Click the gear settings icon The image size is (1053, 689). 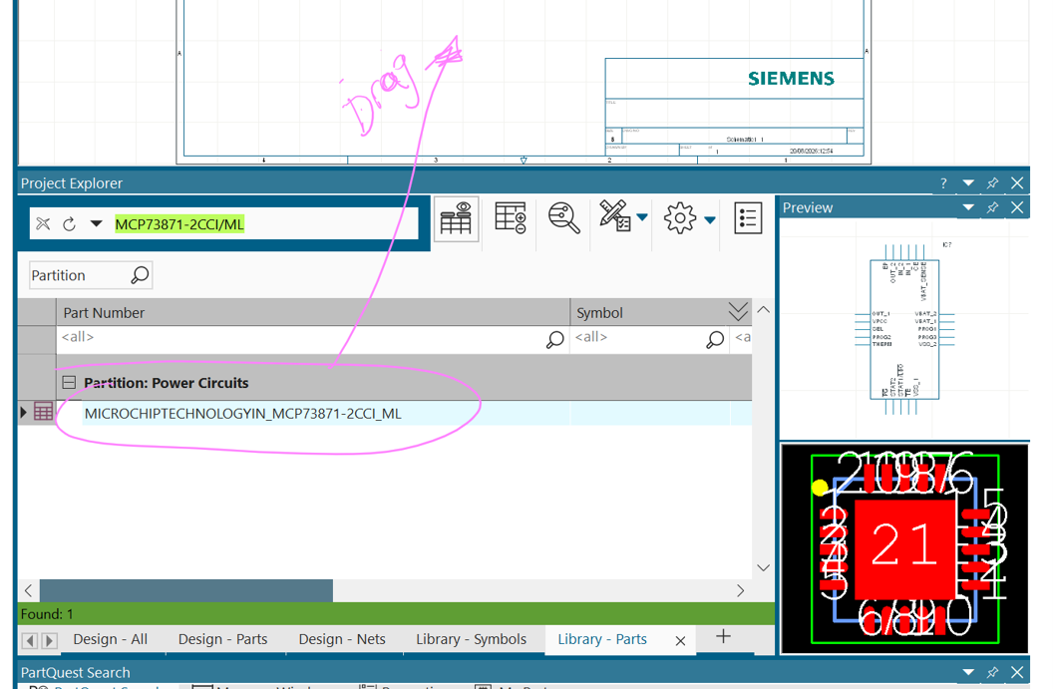[680, 218]
